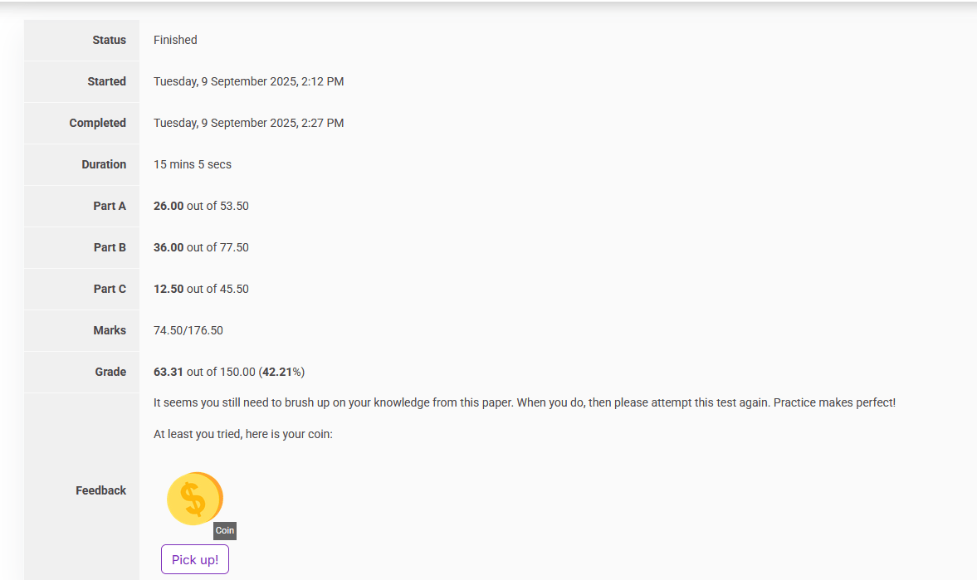
Task: Click the Feedback row label
Action: coord(100,490)
